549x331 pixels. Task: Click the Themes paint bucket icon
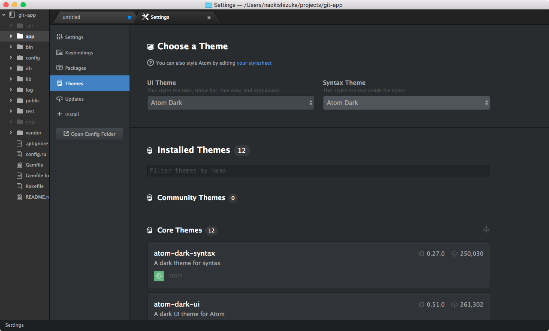60,83
